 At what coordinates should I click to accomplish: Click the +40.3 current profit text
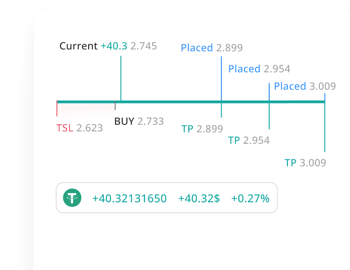click(x=114, y=46)
